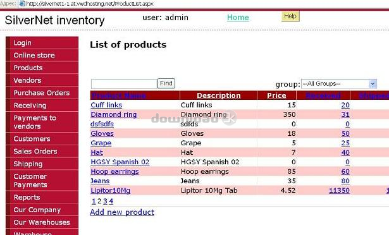
Task: Sort table by Description column header
Action: pyautogui.click(x=219, y=95)
